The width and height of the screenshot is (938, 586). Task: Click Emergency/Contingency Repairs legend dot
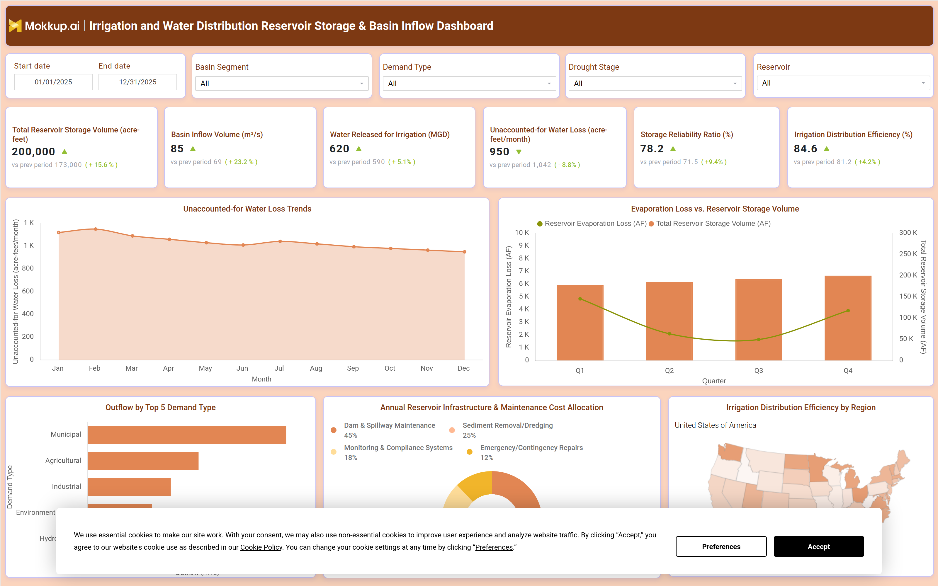pos(469,452)
